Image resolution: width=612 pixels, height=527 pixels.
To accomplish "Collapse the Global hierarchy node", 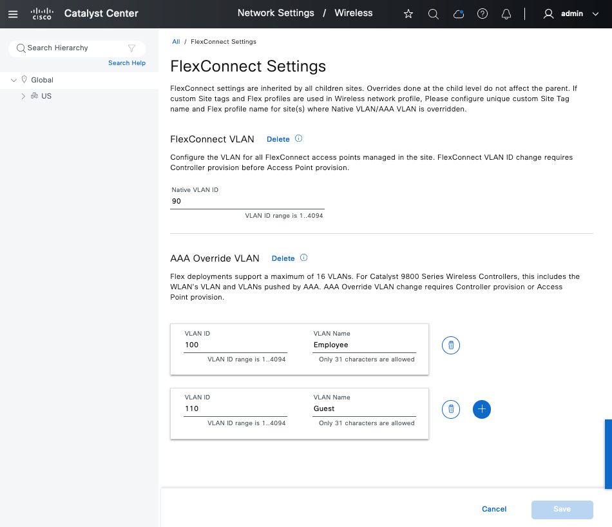I will point(14,80).
